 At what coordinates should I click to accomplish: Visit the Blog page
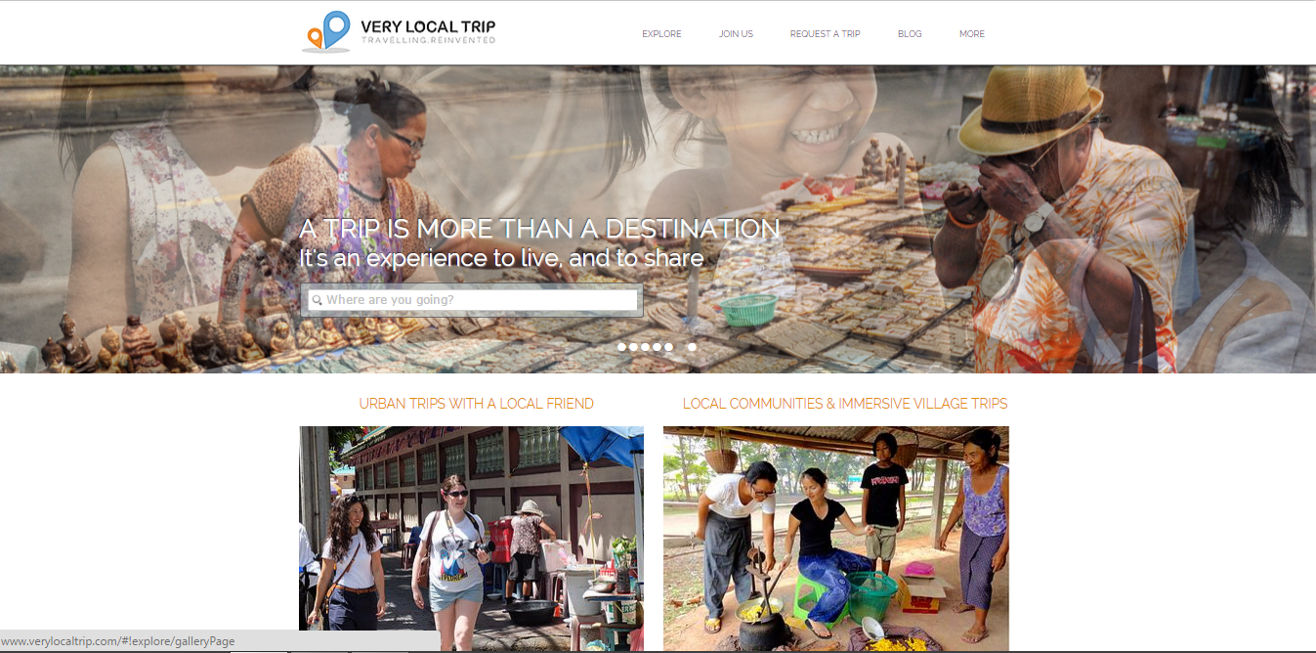[x=910, y=34]
